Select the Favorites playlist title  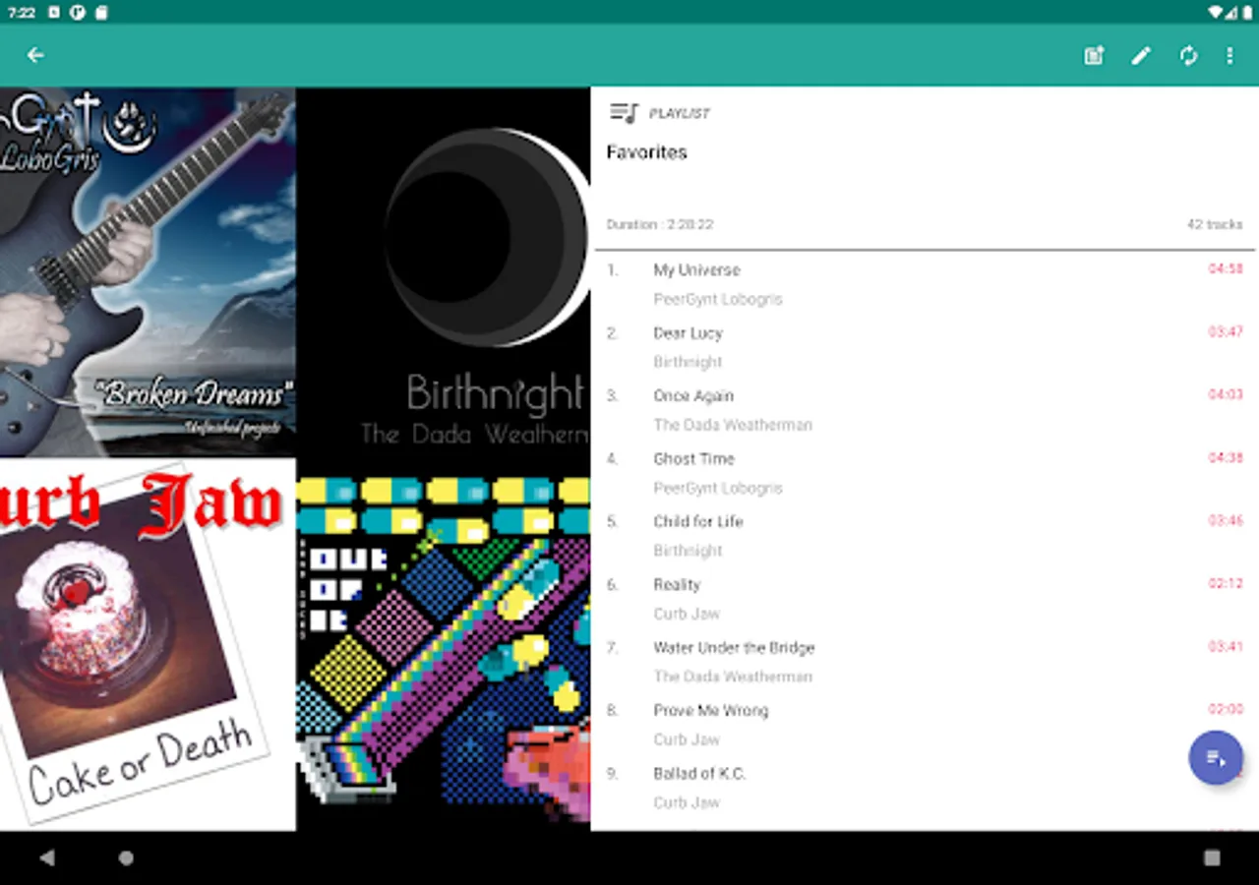tap(646, 152)
